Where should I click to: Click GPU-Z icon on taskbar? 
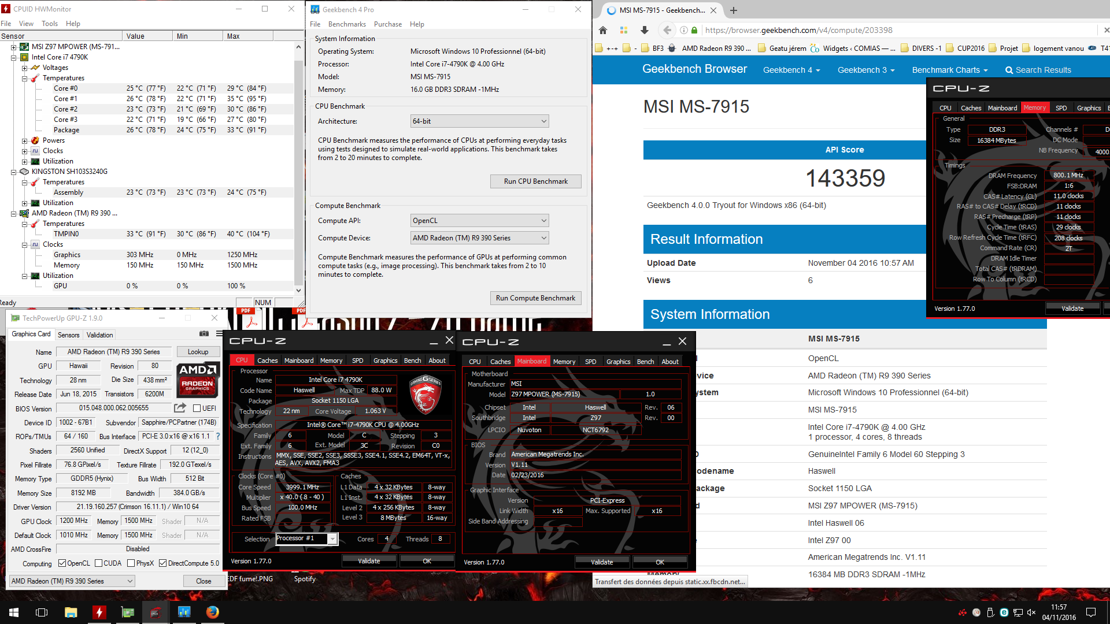(127, 612)
